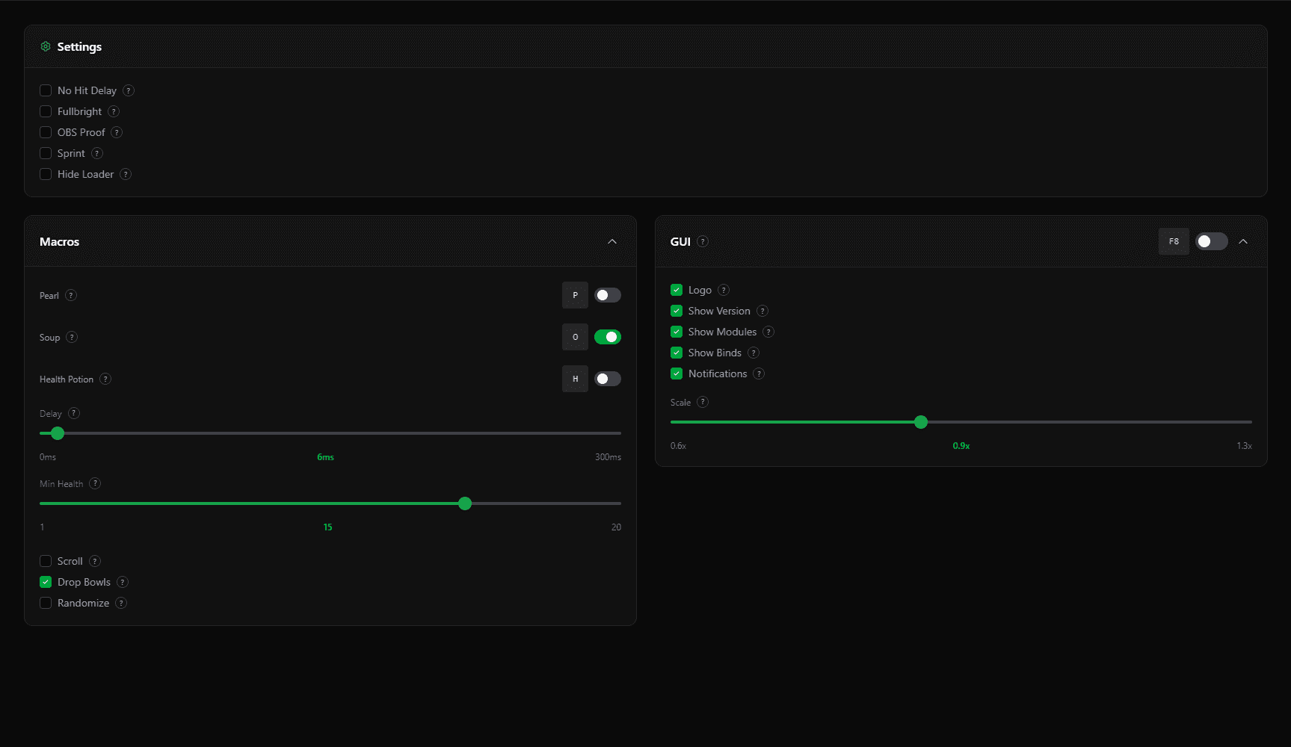This screenshot has height=747, width=1291.
Task: Collapse the GUI panel with chevron
Action: (x=1243, y=241)
